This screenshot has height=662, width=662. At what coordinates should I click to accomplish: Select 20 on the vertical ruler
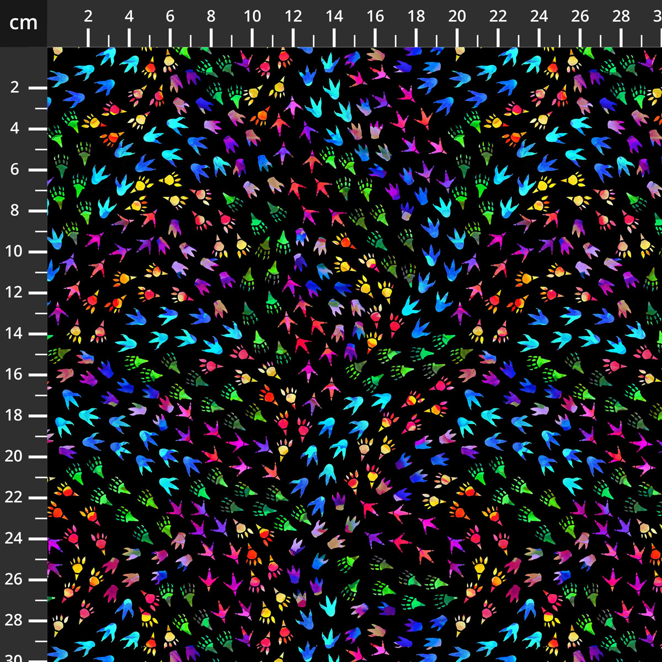(13, 456)
